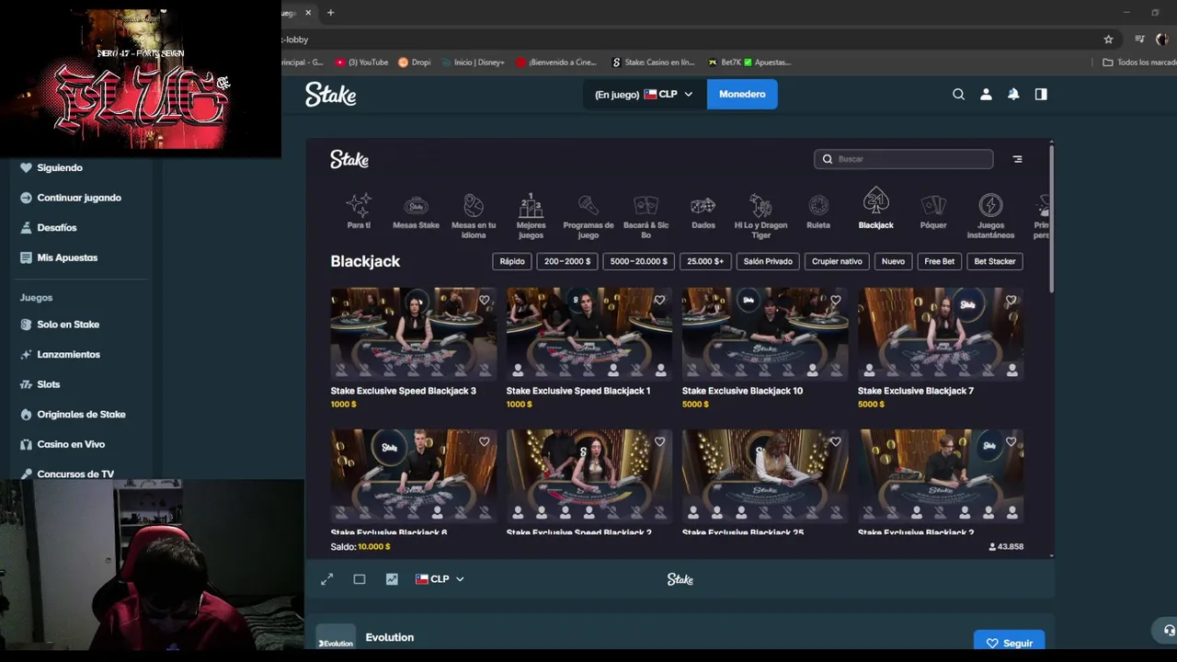
Task: Open notifications bell icon
Action: coord(1013,94)
